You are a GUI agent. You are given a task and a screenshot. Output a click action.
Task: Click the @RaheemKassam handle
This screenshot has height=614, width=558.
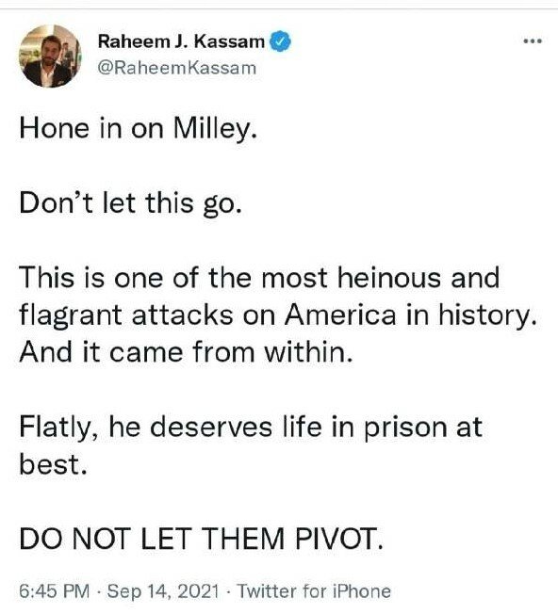coord(176,68)
